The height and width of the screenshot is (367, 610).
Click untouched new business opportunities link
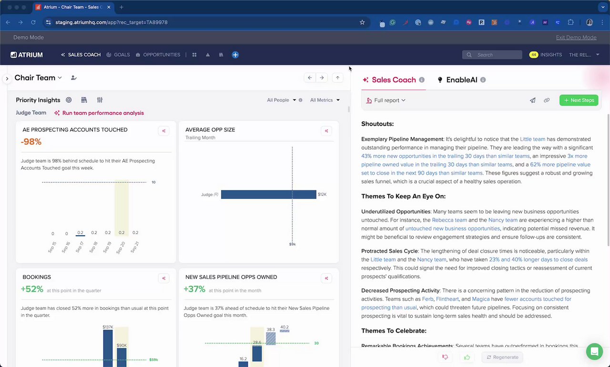point(452,228)
